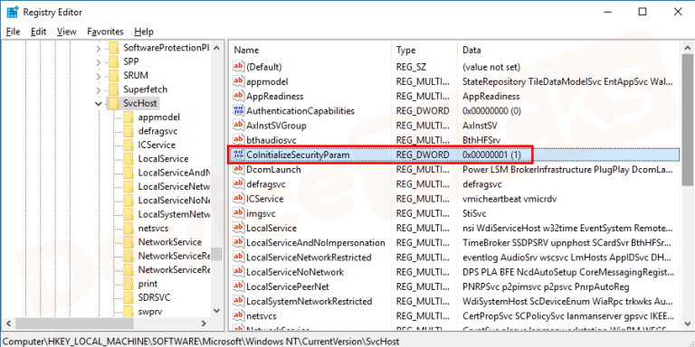Click the tree pane horizontal scroll right arrow
695x347 pixels.
204,324
